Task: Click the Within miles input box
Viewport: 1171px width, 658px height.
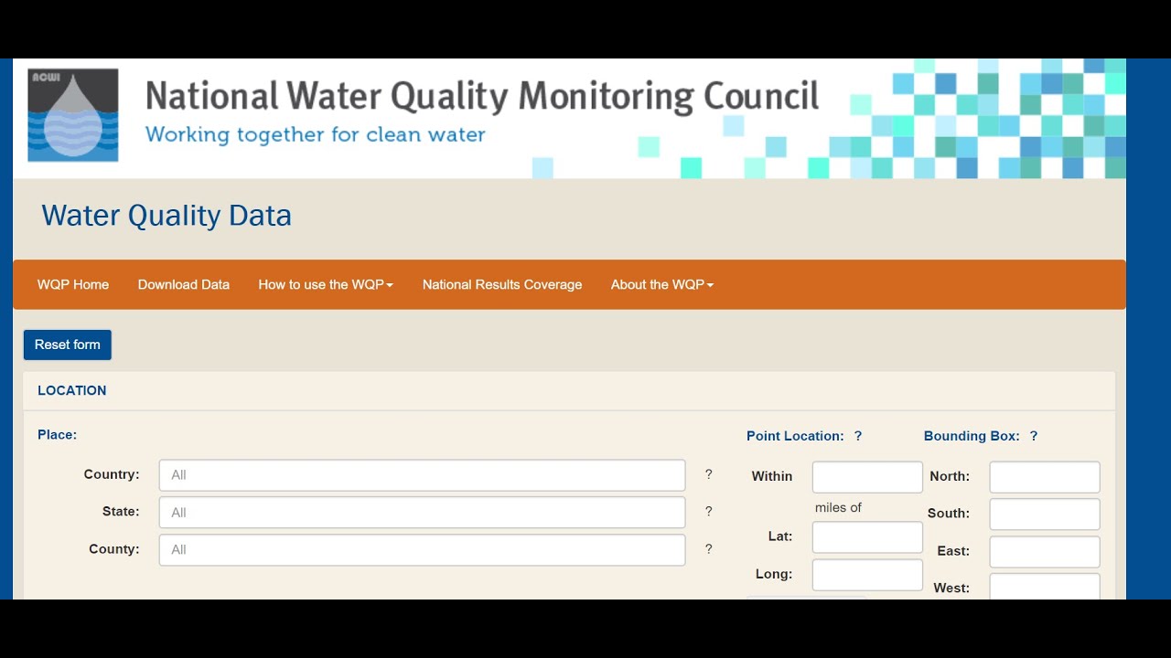Action: coord(867,477)
